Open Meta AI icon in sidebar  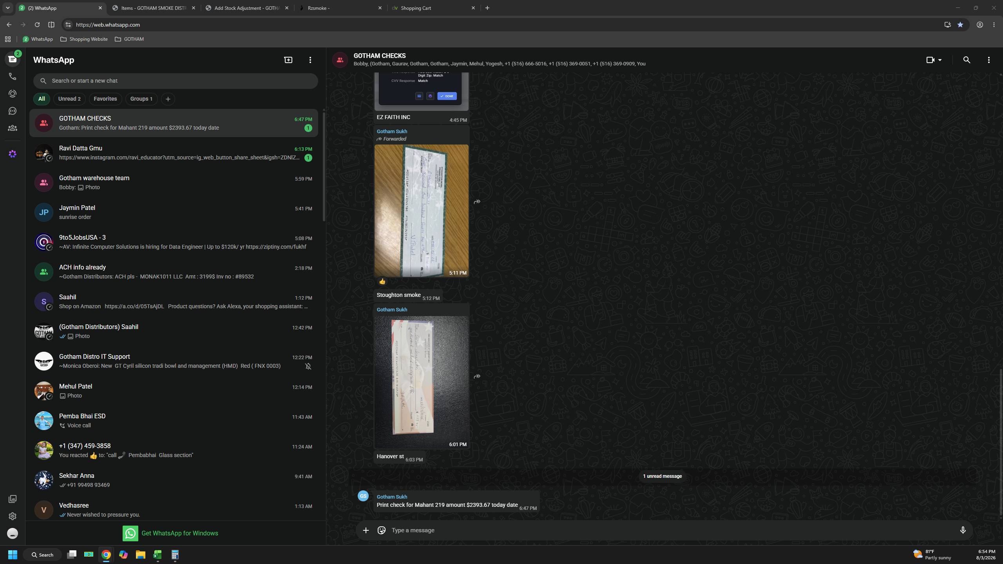coord(13,154)
